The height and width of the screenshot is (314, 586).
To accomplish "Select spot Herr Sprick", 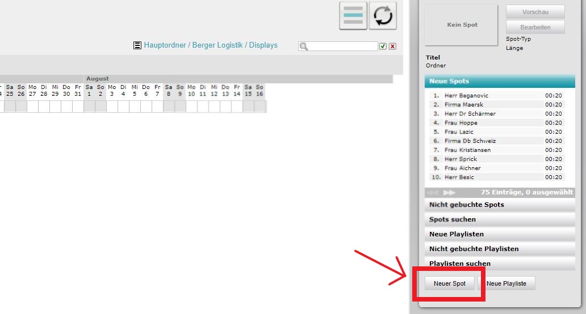I will tap(497, 159).
